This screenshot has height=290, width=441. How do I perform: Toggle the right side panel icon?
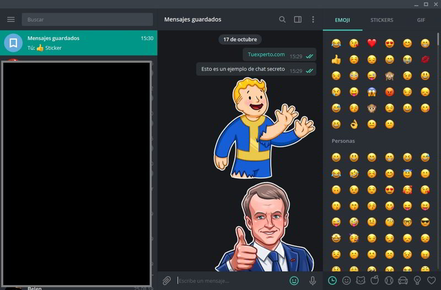point(298,19)
